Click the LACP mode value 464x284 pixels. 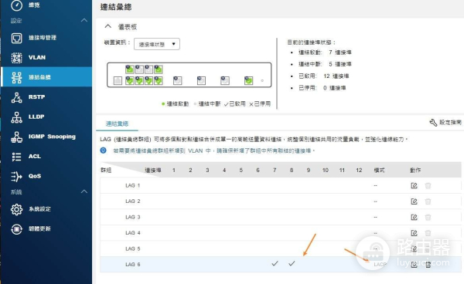[380, 265]
